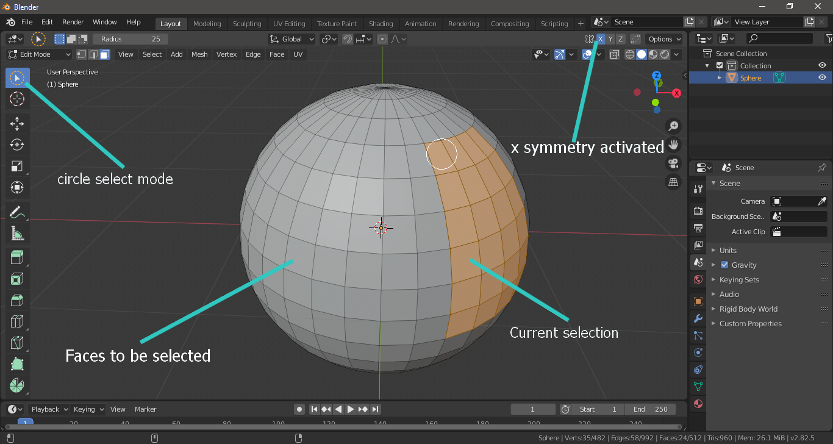Open the Face menu
The width and height of the screenshot is (833, 444).
(277, 54)
